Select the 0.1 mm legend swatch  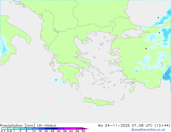[x=5, y=128]
